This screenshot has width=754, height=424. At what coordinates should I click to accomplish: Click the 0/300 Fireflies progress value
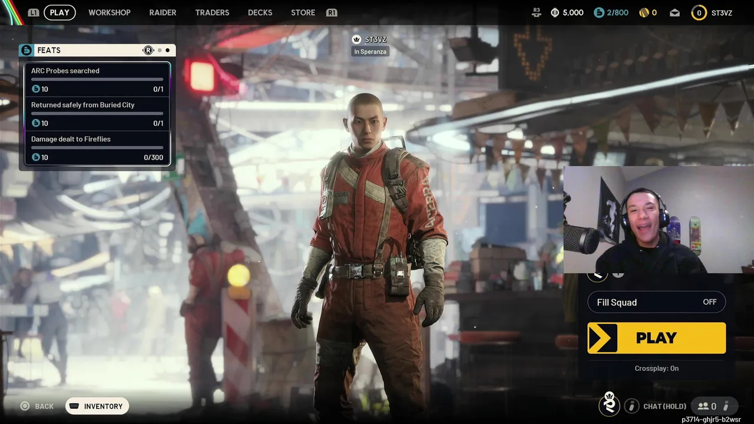pos(154,157)
